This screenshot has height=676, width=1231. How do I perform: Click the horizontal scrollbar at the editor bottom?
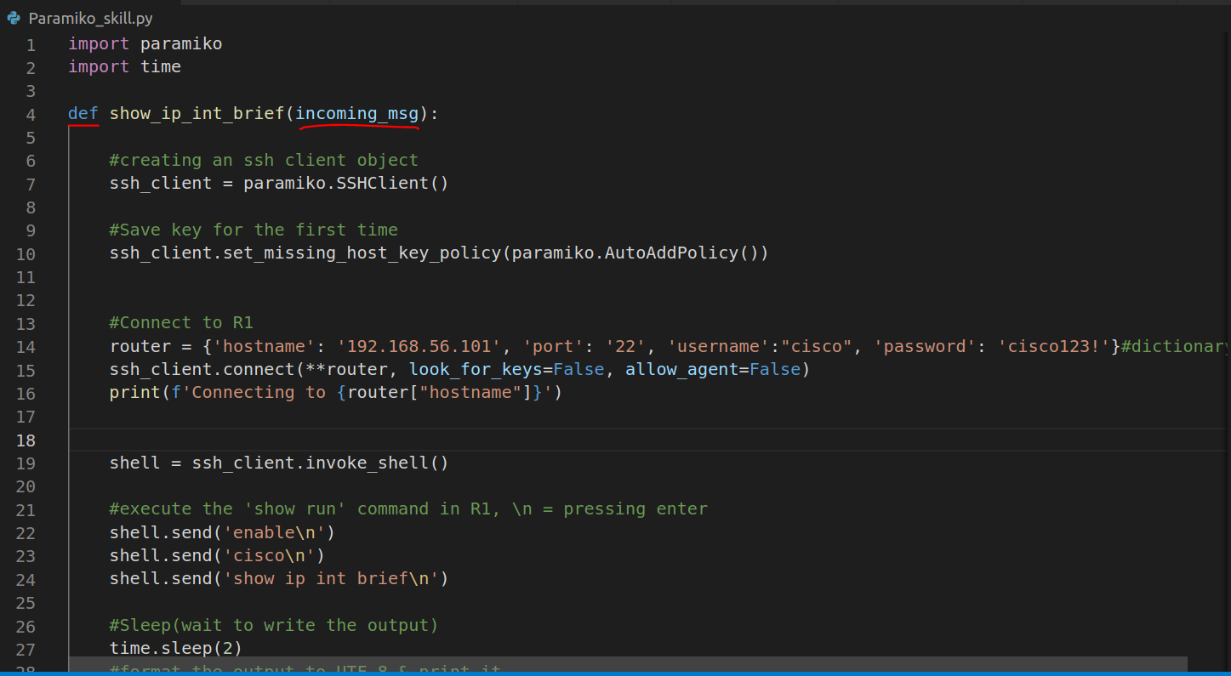[628, 663]
